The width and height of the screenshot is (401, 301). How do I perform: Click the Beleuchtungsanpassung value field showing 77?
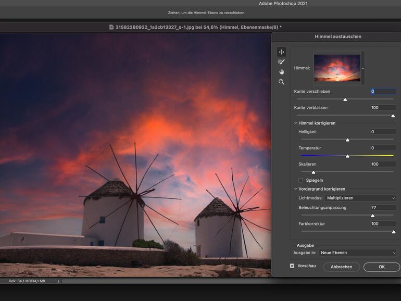(383, 207)
